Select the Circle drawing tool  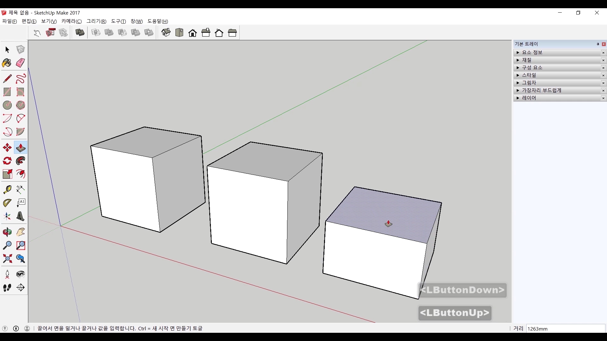[x=7, y=105]
